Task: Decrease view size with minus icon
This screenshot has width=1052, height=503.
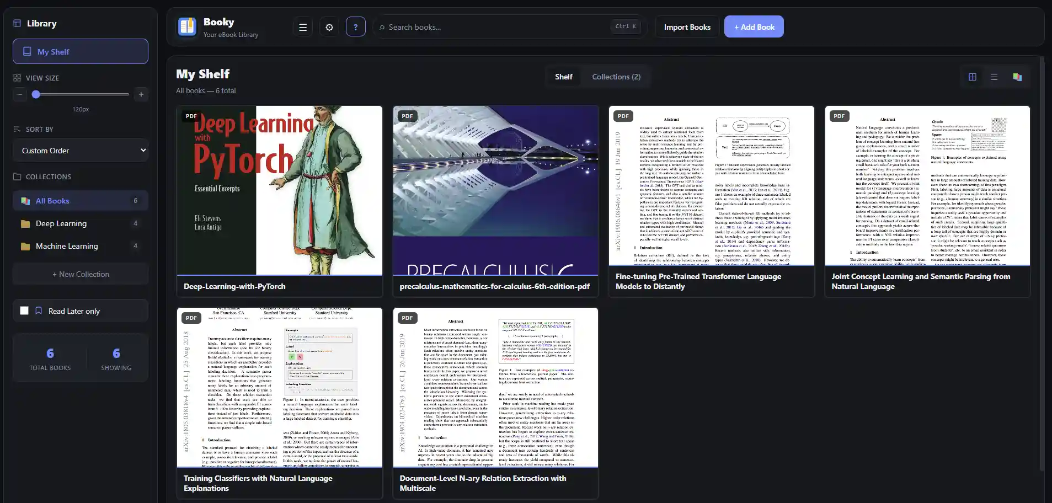Action: (x=20, y=94)
